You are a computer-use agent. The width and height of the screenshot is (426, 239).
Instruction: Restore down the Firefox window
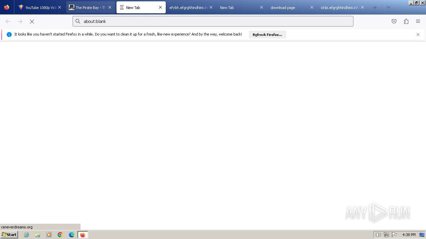[416, 3]
